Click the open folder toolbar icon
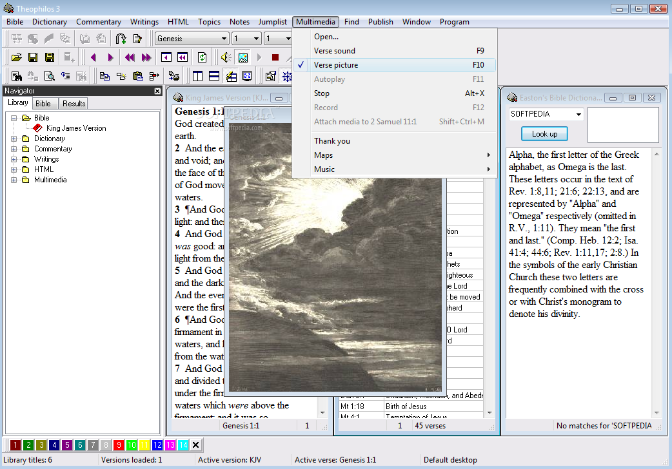672x469 pixels. pyautogui.click(x=17, y=57)
